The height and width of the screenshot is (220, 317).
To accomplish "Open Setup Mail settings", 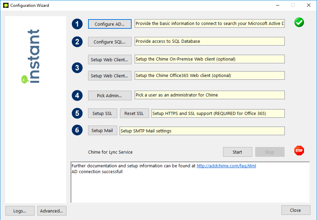I will pos(102,131).
